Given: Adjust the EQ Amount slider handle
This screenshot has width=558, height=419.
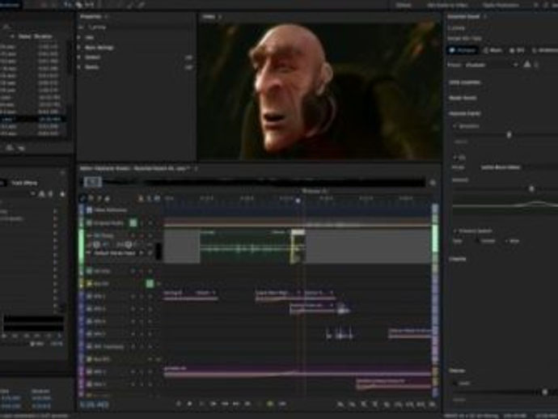Looking at the screenshot, I should pyautogui.click(x=531, y=188).
